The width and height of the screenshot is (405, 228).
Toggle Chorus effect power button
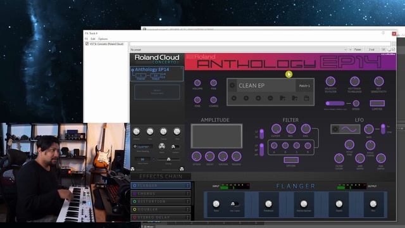[134, 193]
